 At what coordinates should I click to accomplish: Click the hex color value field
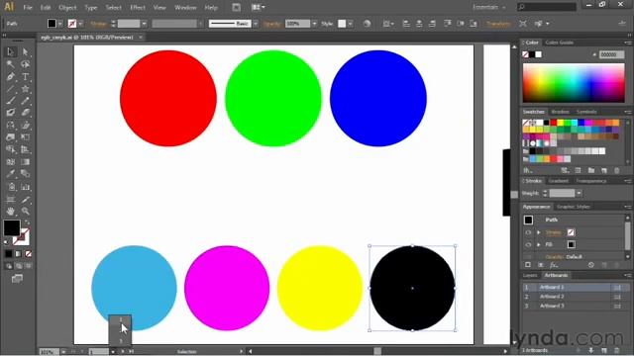[x=611, y=54]
